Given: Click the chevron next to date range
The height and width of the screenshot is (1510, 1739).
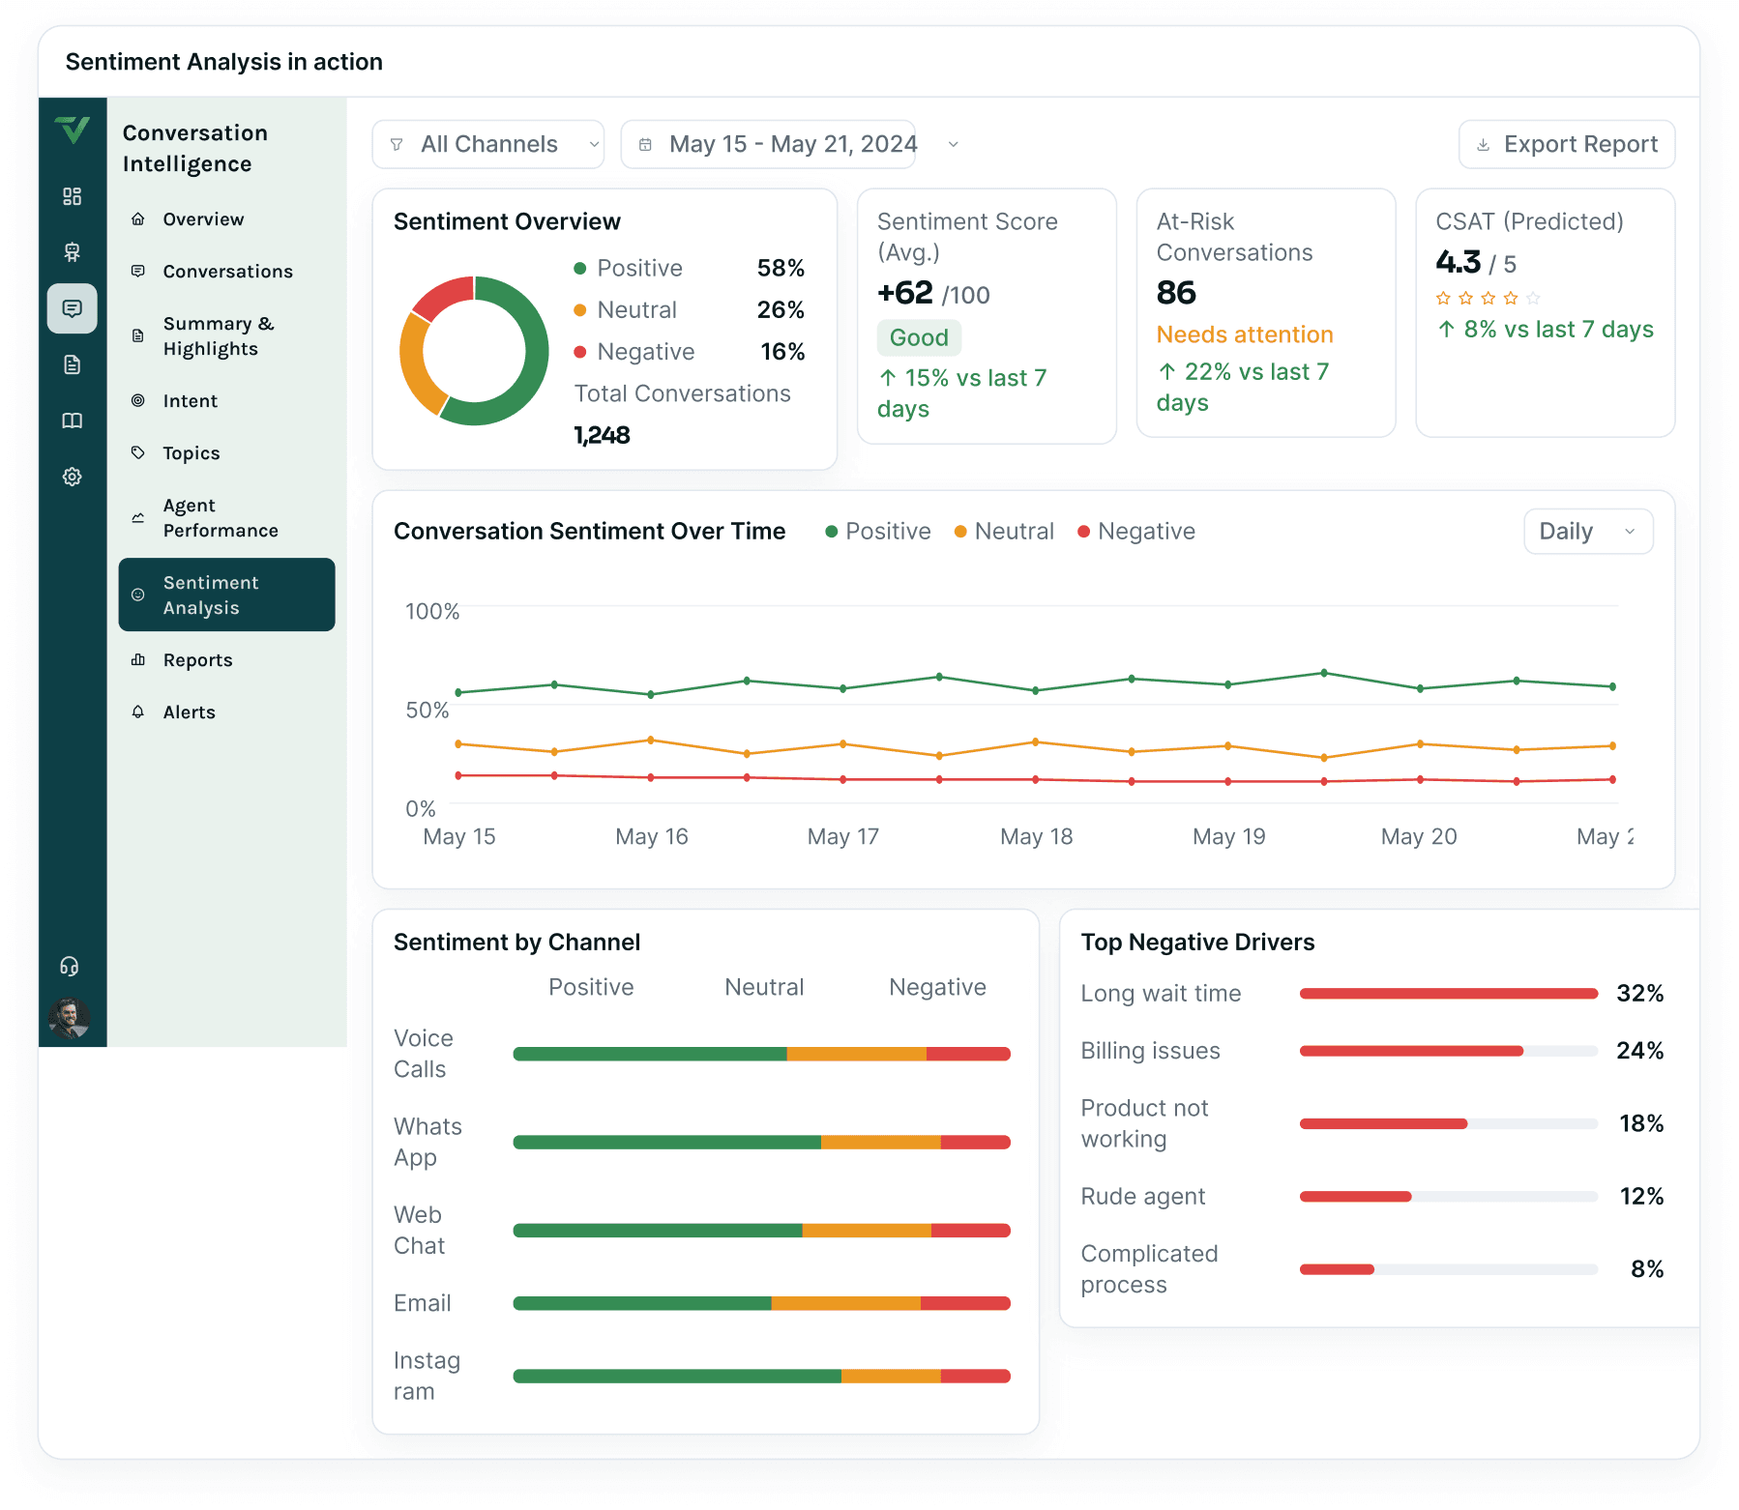Looking at the screenshot, I should click(x=954, y=145).
